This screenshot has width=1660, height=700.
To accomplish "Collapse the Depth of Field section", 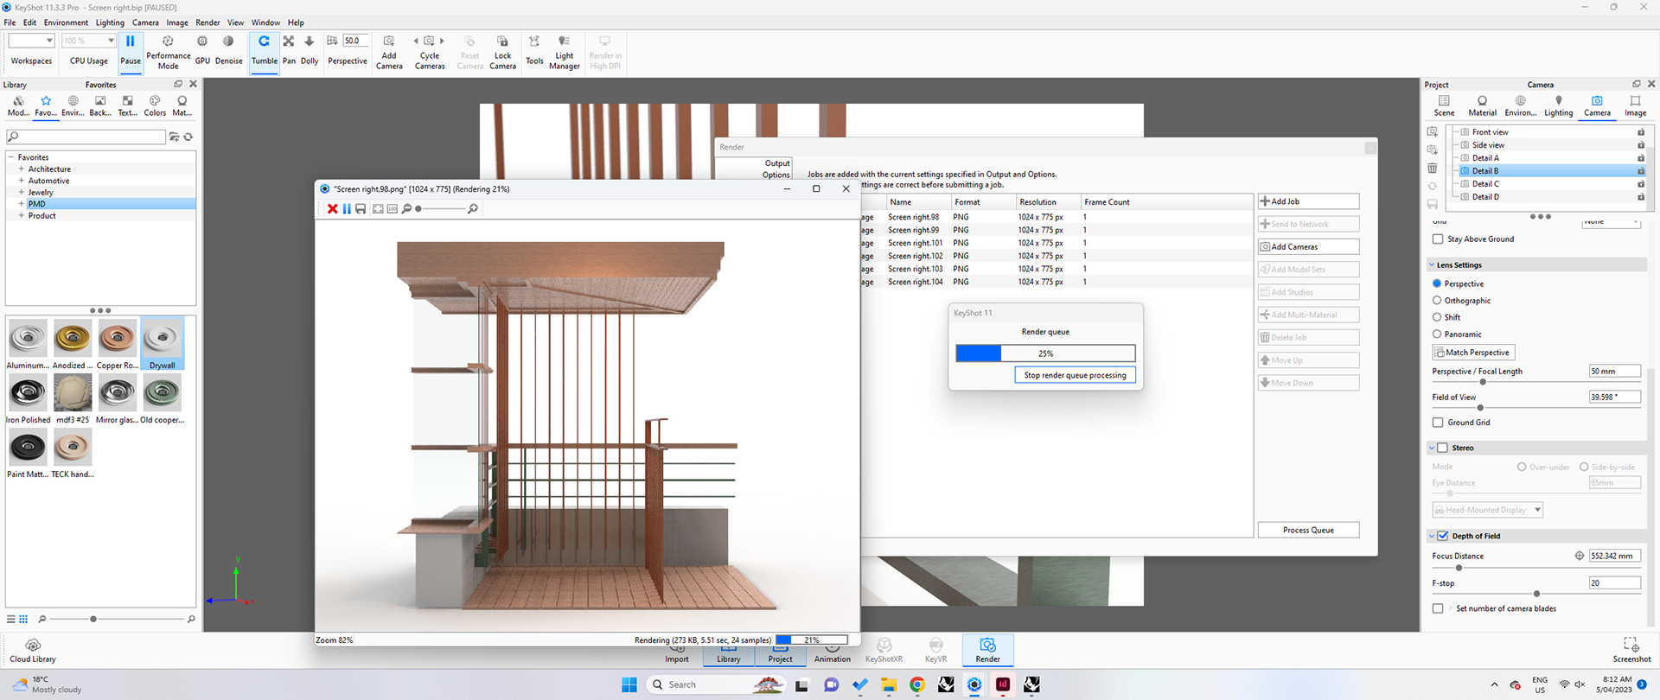I will 1431,536.
